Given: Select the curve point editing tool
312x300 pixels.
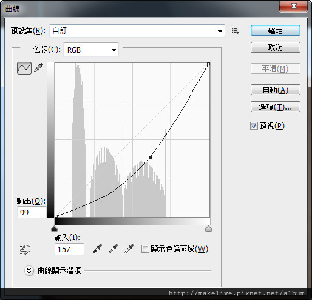Looking at the screenshot, I should 24,68.
